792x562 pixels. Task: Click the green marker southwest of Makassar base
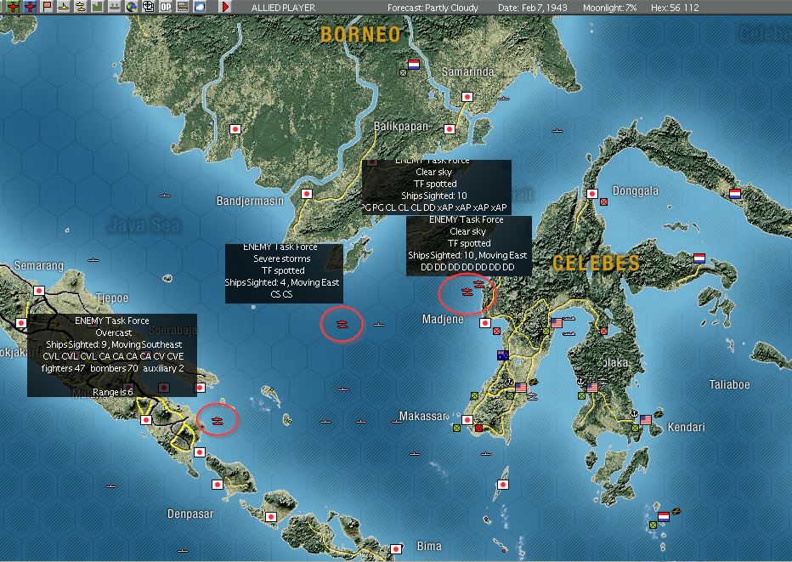pos(456,428)
